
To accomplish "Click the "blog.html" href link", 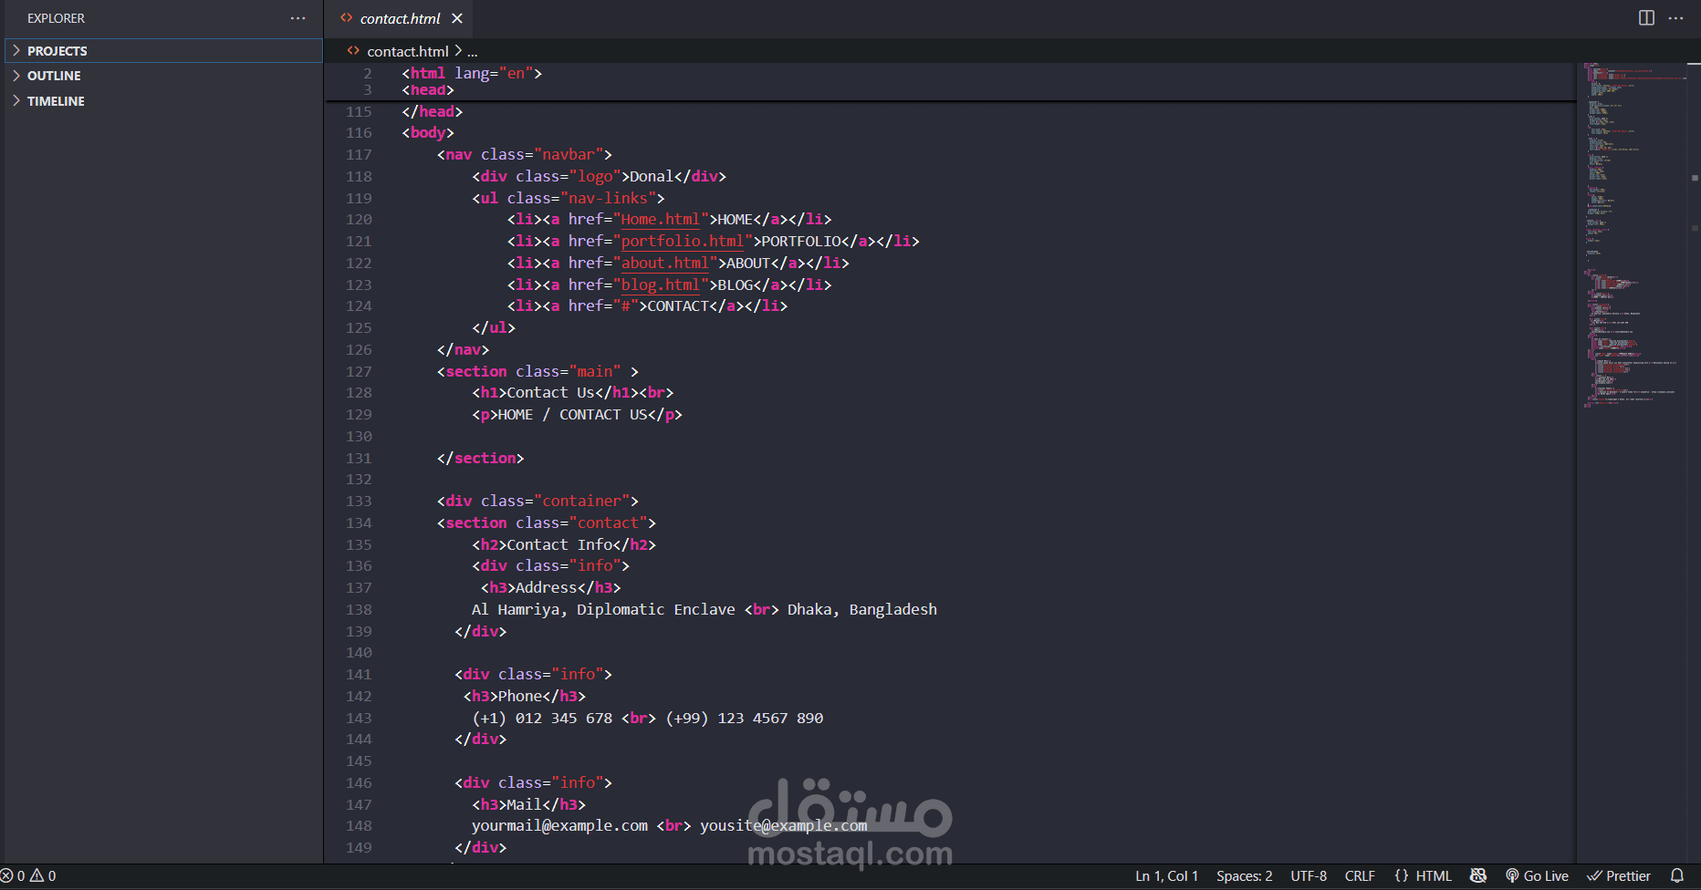I will 661,285.
